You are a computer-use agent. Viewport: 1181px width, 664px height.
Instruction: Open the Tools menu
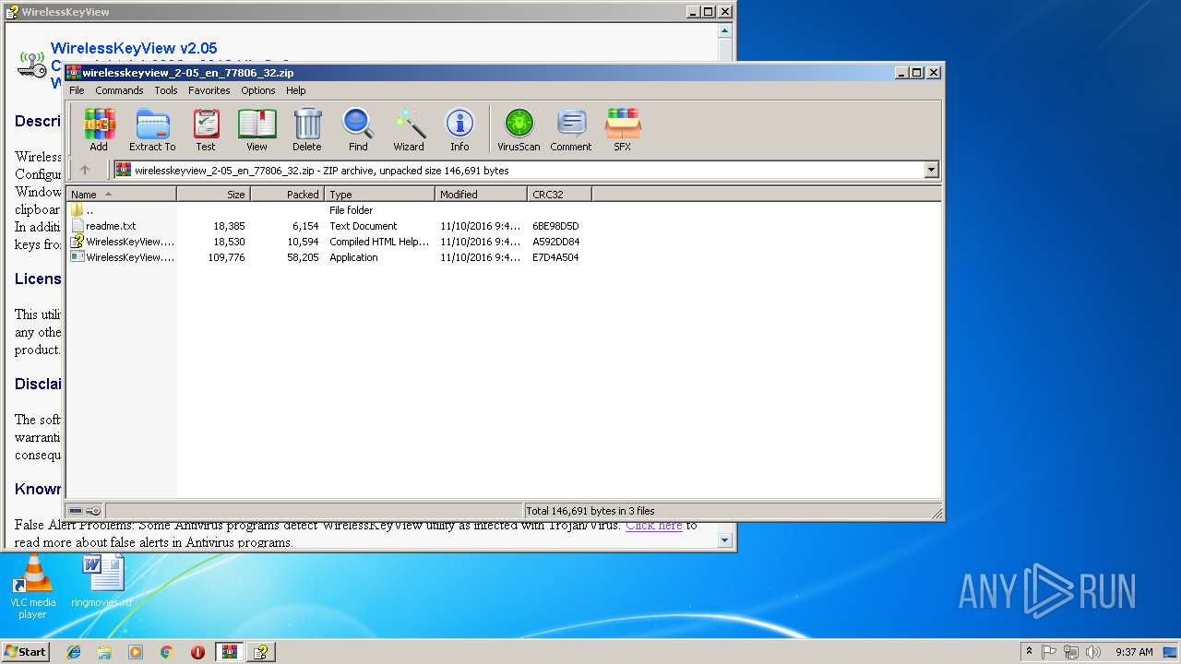(x=166, y=90)
